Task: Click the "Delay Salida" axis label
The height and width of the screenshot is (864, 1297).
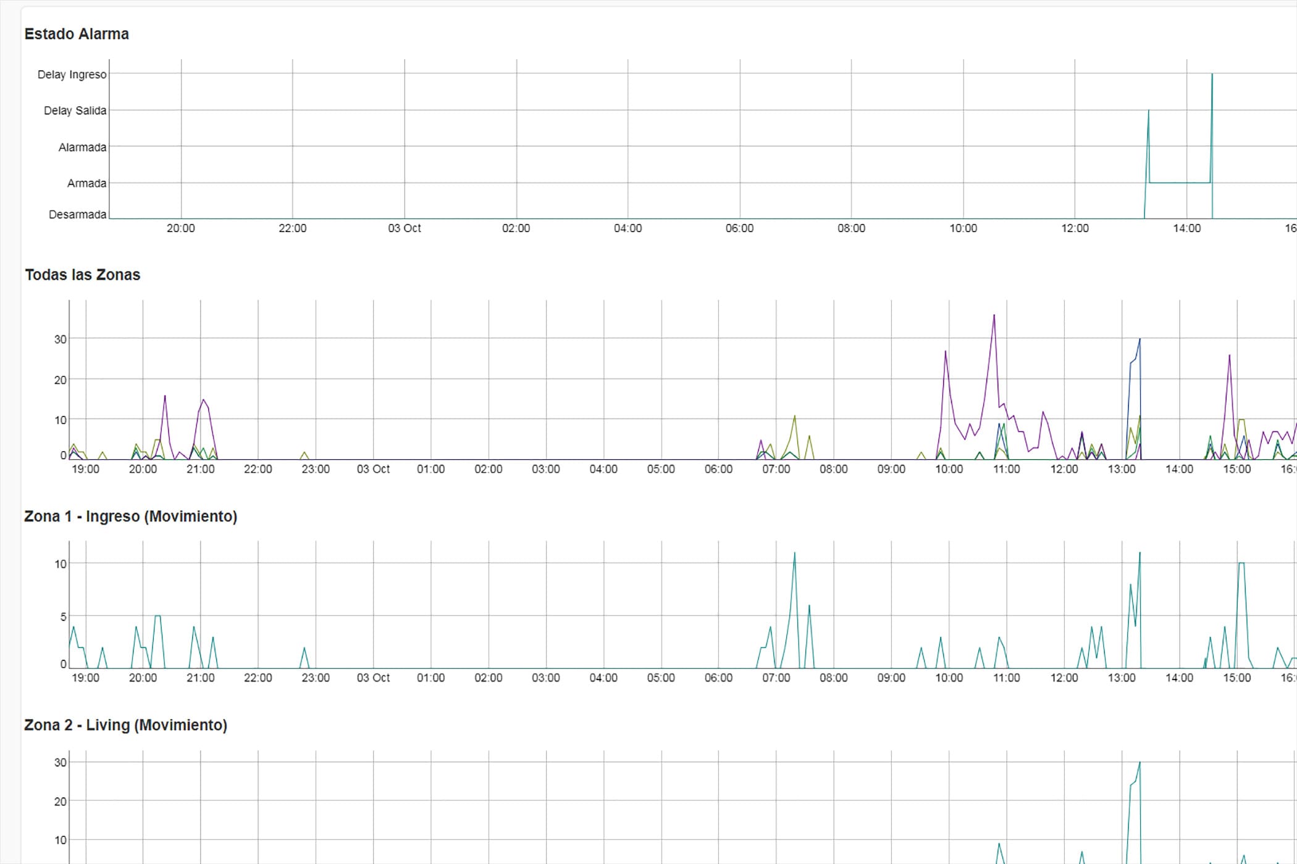Action: [x=75, y=110]
